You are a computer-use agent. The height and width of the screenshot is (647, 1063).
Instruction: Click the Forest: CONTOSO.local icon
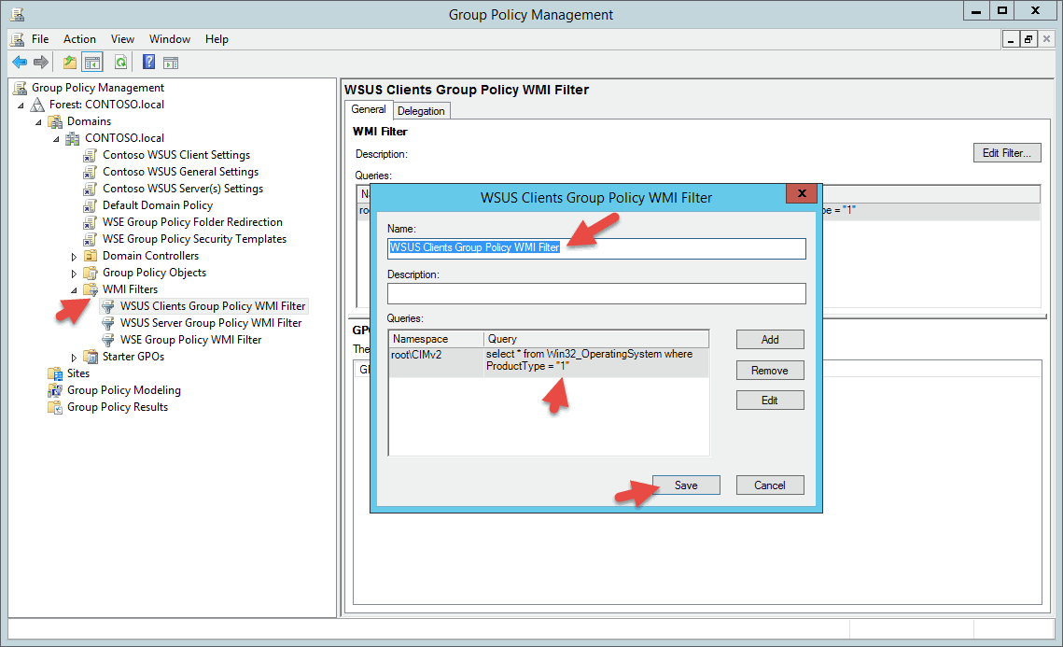click(38, 105)
